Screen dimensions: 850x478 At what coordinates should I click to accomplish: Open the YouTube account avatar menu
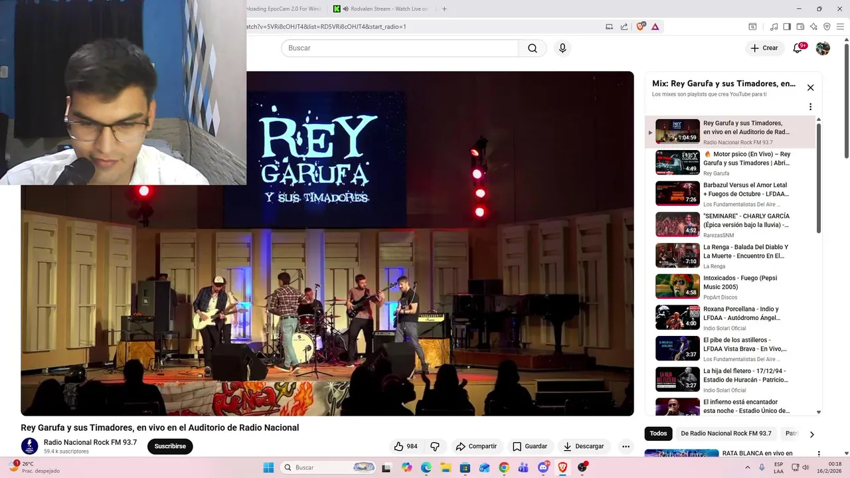823,48
